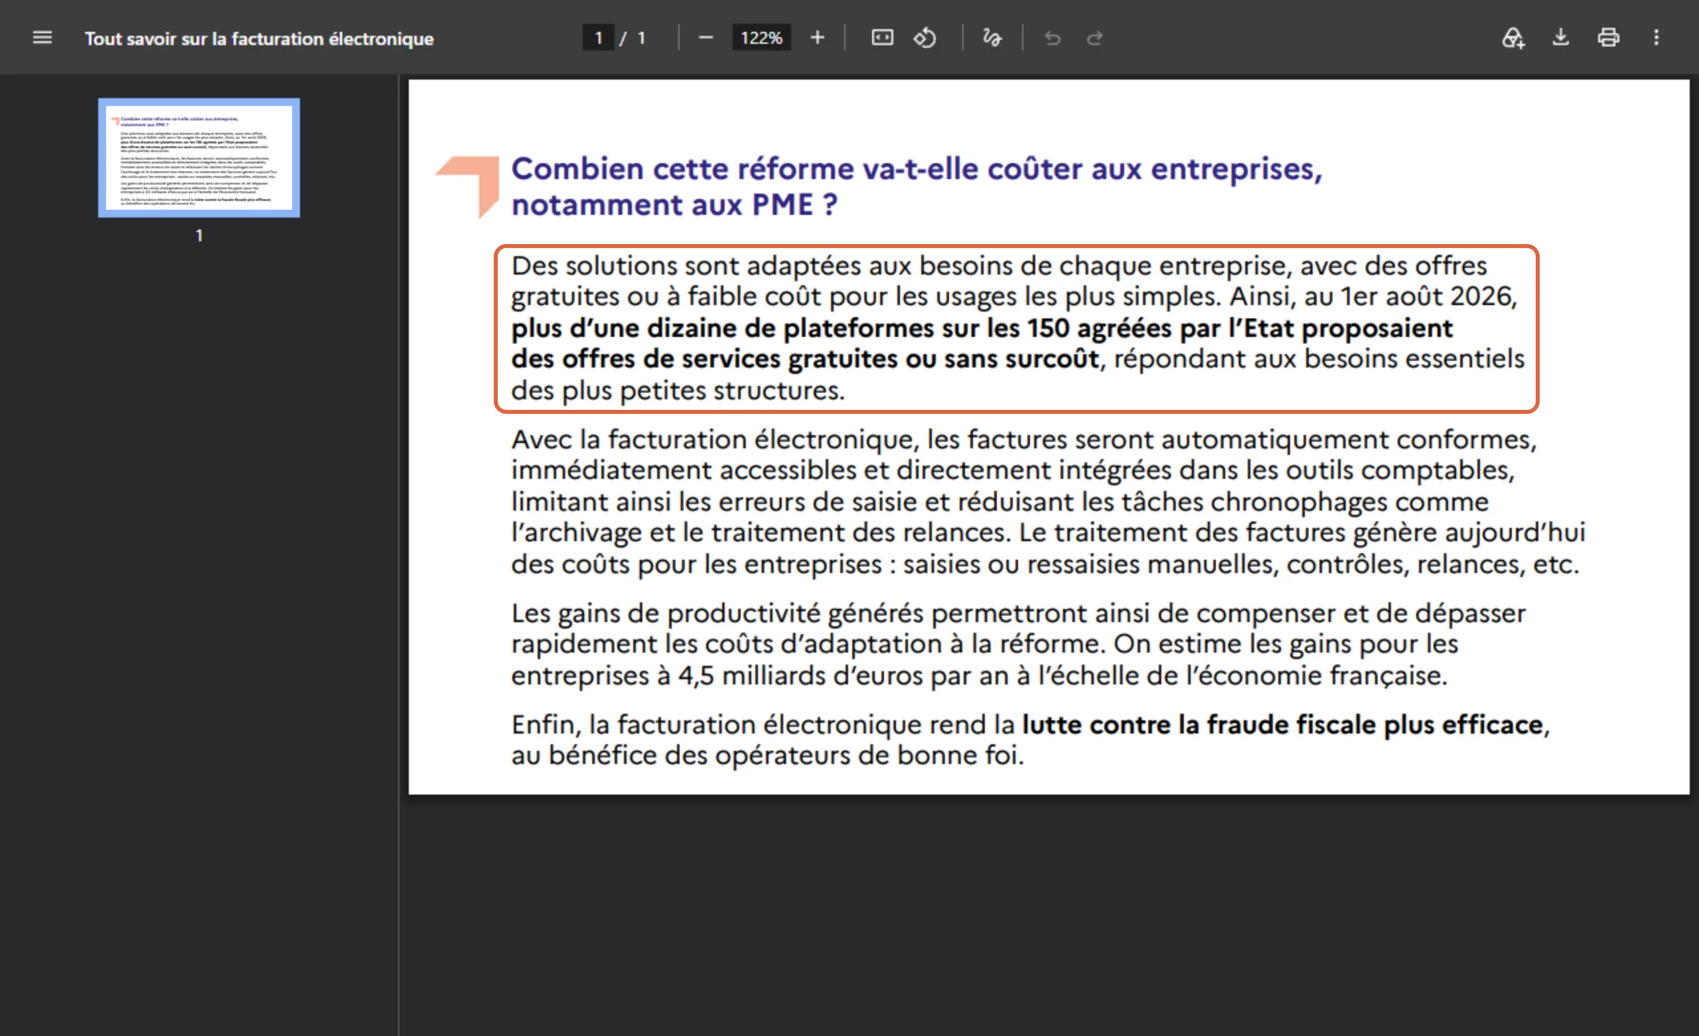Click the bold text "lutte contre la fraude fiscale"

point(1199,724)
